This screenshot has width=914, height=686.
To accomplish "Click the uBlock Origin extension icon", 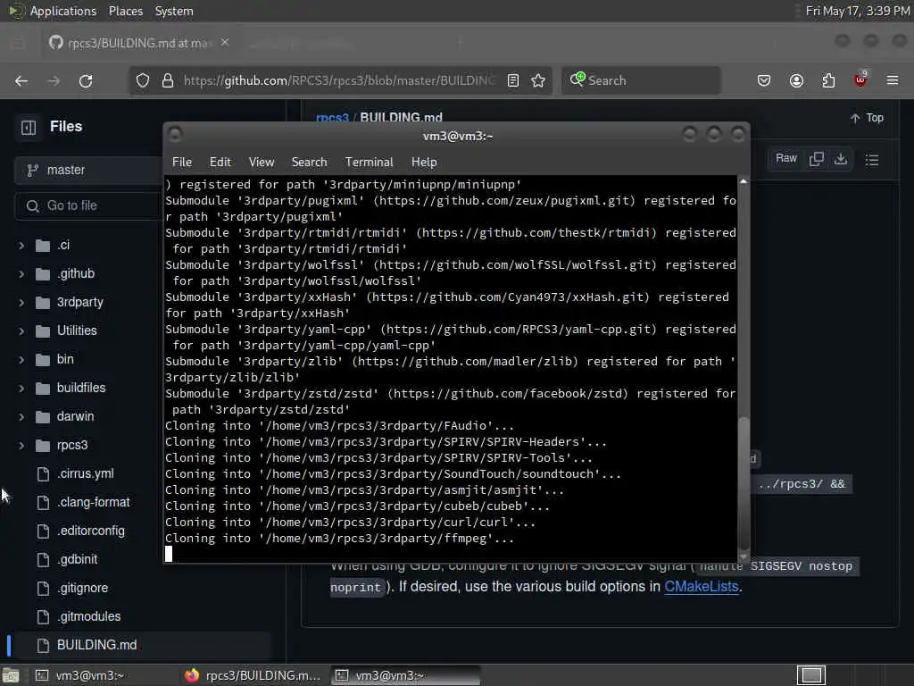I will (x=860, y=79).
